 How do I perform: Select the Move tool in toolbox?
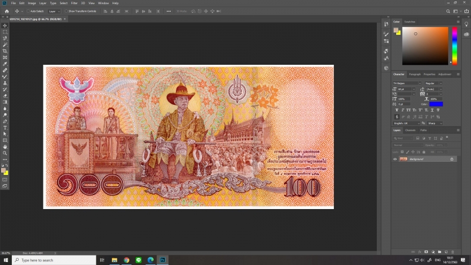point(5,25)
